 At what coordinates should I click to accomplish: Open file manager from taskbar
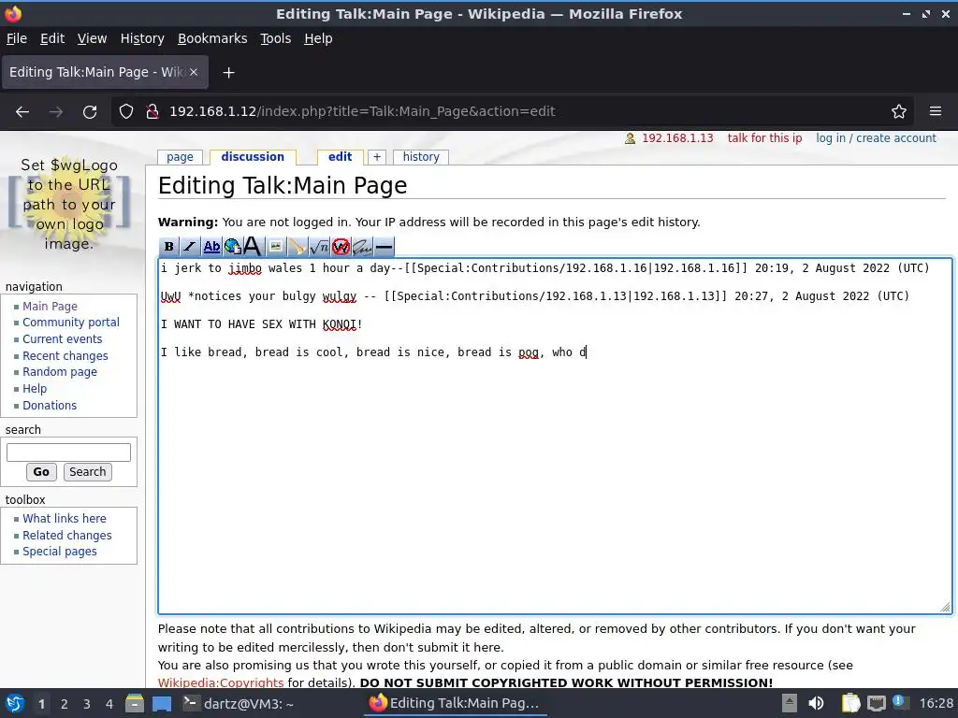click(x=135, y=704)
